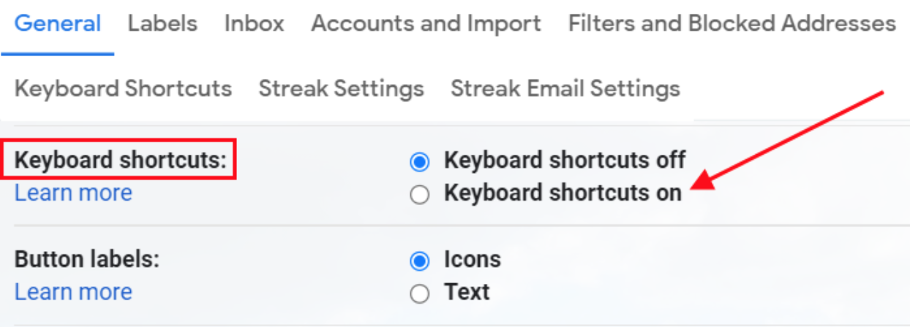This screenshot has width=910, height=327.
Task: Click the "Button labels:" setting heading
Action: [x=87, y=259]
